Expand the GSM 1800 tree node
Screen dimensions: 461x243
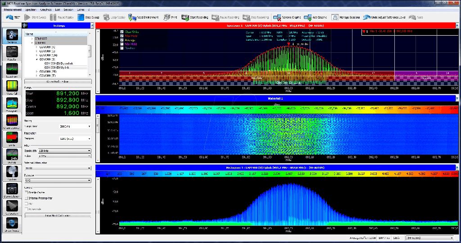pos(32,39)
